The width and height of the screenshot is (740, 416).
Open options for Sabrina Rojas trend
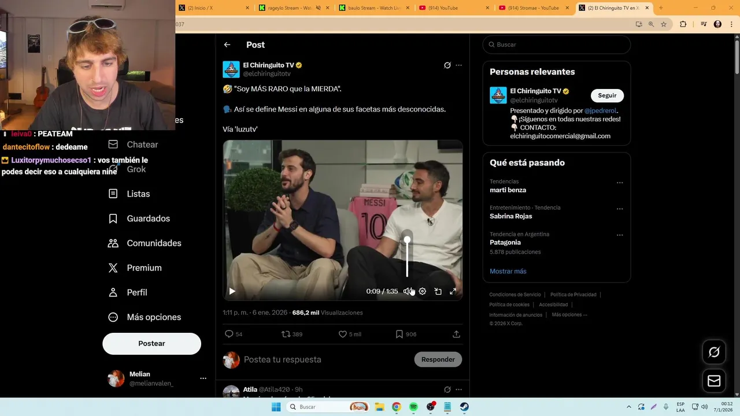coord(620,209)
